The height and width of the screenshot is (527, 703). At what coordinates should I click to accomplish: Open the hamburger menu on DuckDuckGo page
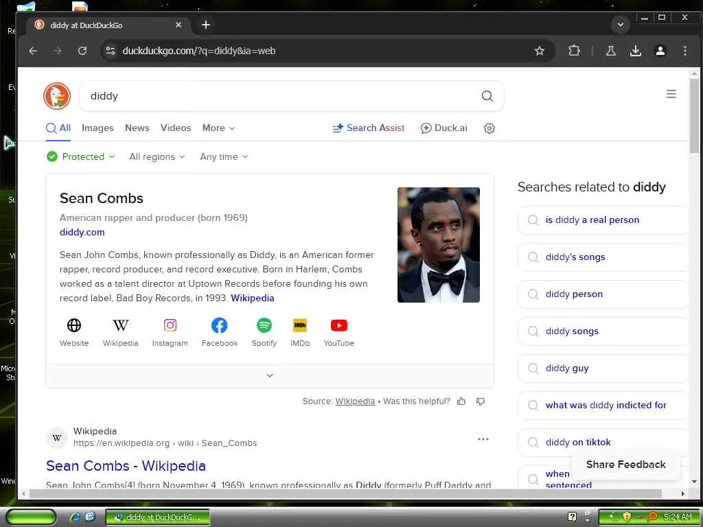click(x=671, y=94)
